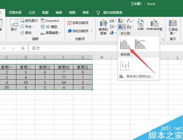Click the SmartArt button
Screen dimensions: 183x140
(x=50, y=21)
